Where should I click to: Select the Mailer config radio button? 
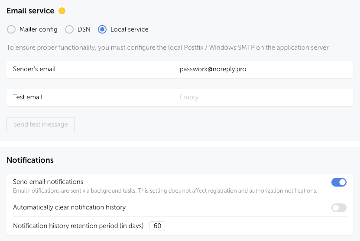pos(11,29)
